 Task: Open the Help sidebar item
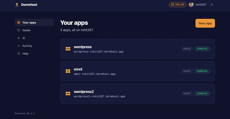tap(34, 54)
